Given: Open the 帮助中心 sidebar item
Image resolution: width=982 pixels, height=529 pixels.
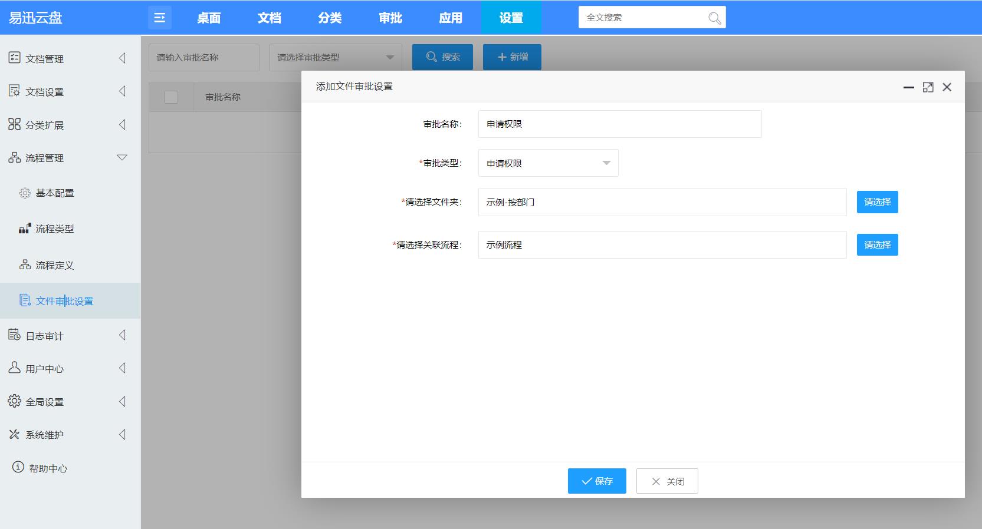Looking at the screenshot, I should pos(48,468).
